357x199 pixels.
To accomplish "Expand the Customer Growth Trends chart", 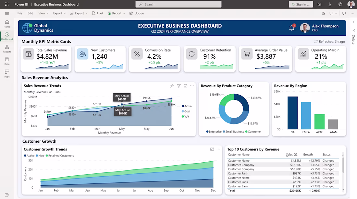I will tap(212, 149).
